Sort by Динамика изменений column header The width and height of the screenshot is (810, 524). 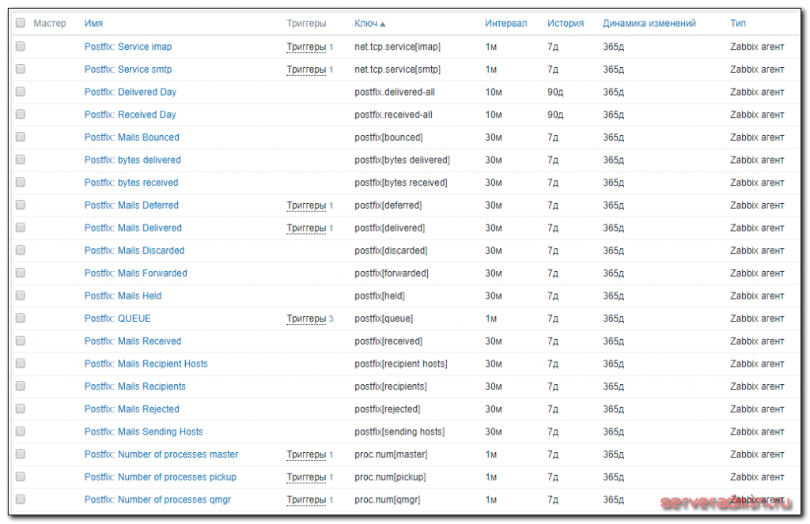(x=649, y=24)
